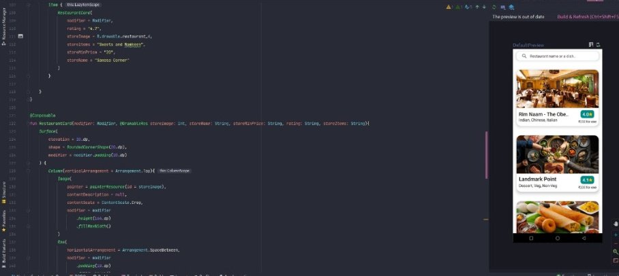
Task: Click the blue typo check indicator
Action: coord(468,7)
